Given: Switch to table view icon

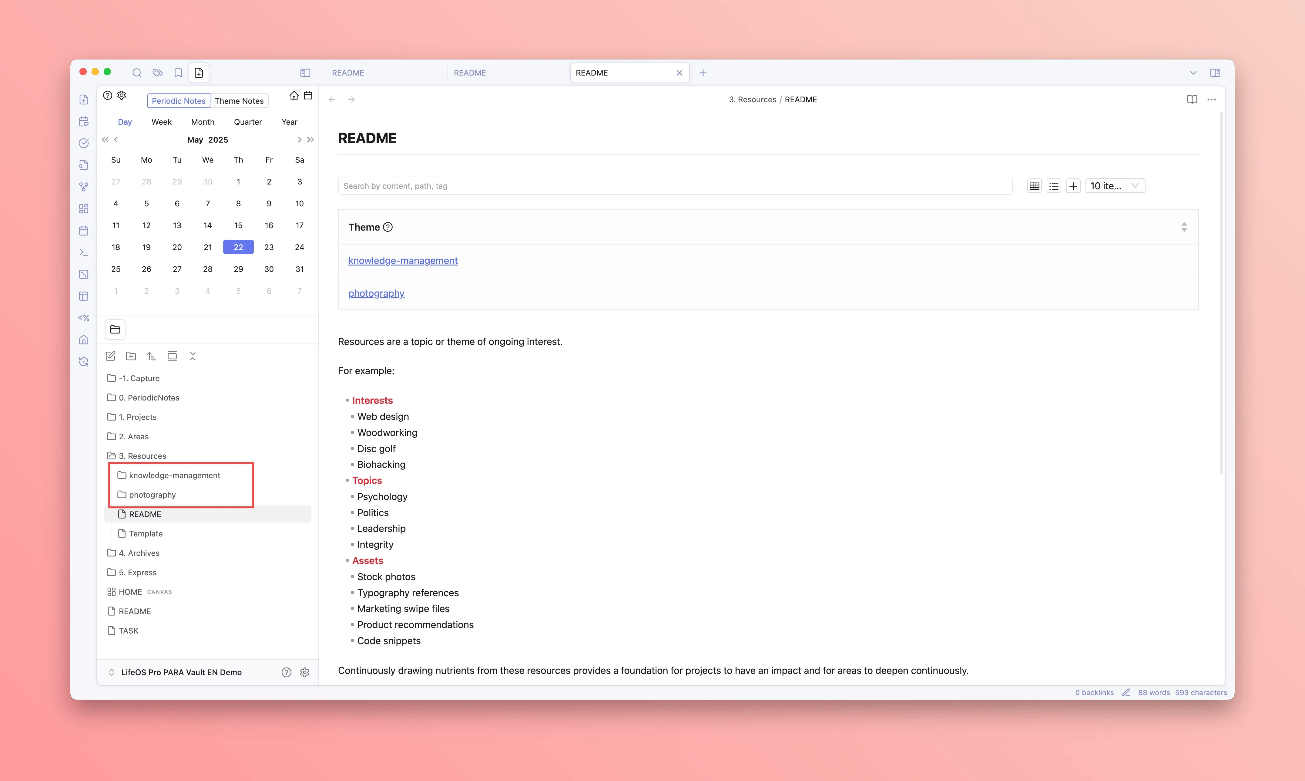Looking at the screenshot, I should click(x=1034, y=186).
